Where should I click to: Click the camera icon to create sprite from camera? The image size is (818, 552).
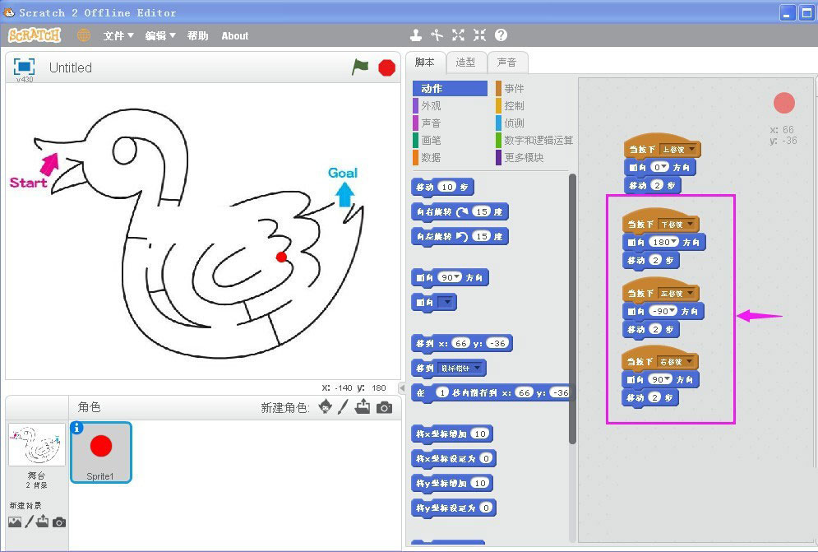[x=384, y=406]
